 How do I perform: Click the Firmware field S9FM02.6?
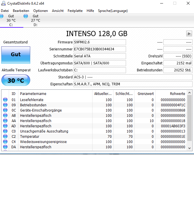pyautogui.click(x=100, y=42)
